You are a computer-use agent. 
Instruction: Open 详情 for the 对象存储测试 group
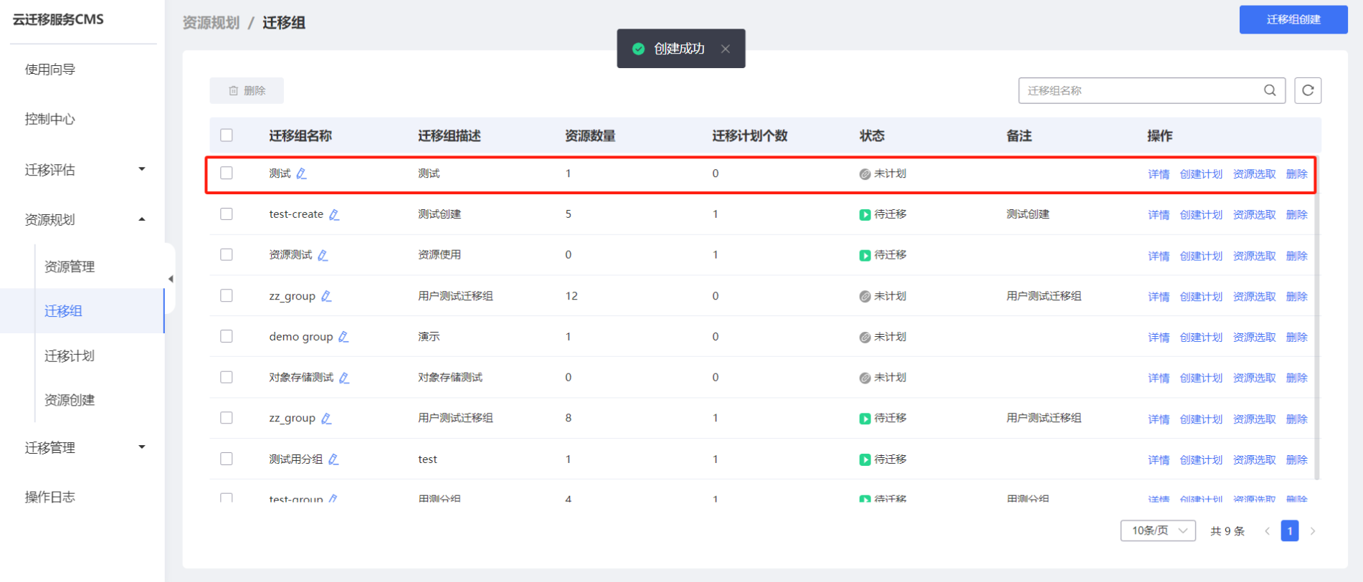[1159, 378]
